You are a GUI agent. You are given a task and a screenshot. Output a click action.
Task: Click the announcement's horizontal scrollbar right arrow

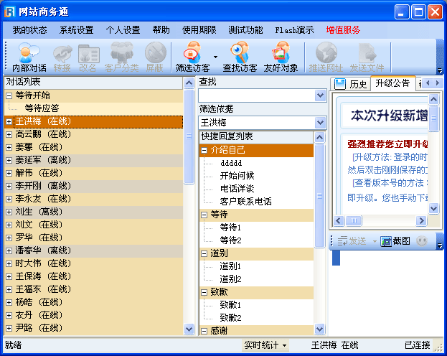click(x=422, y=220)
